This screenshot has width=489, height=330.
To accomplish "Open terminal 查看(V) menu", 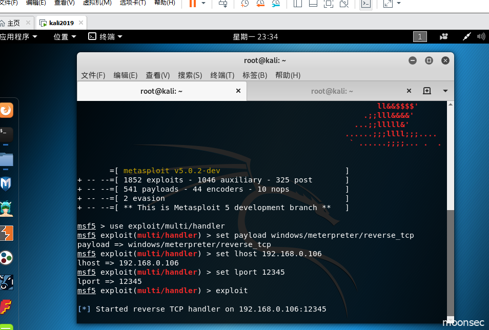I will pyautogui.click(x=158, y=75).
